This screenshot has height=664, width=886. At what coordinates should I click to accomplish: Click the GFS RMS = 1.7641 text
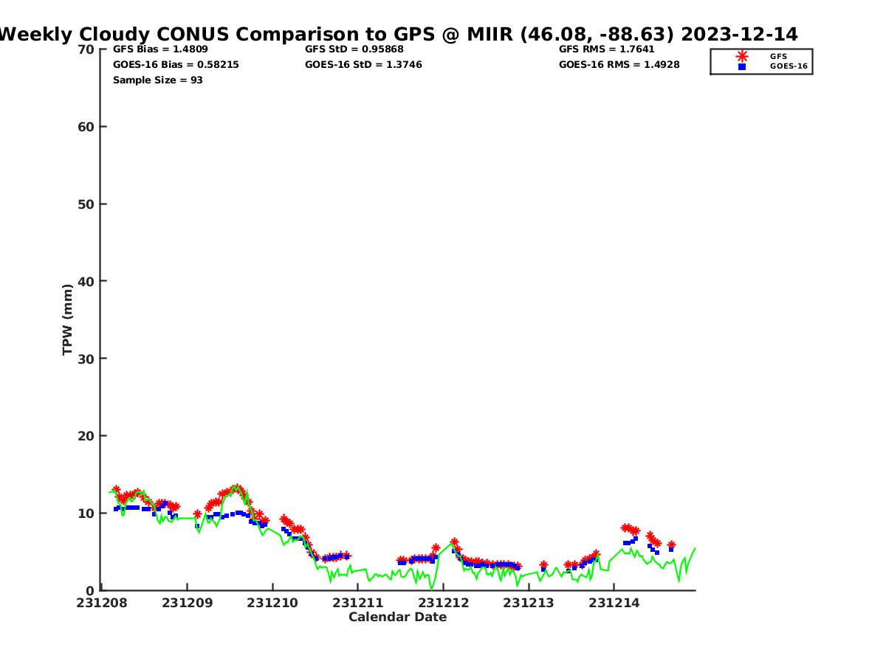coord(607,49)
